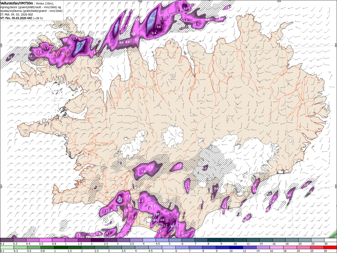Click the Veðurstofan/HM750m title text
337x253 pixels.
tap(17, 3)
